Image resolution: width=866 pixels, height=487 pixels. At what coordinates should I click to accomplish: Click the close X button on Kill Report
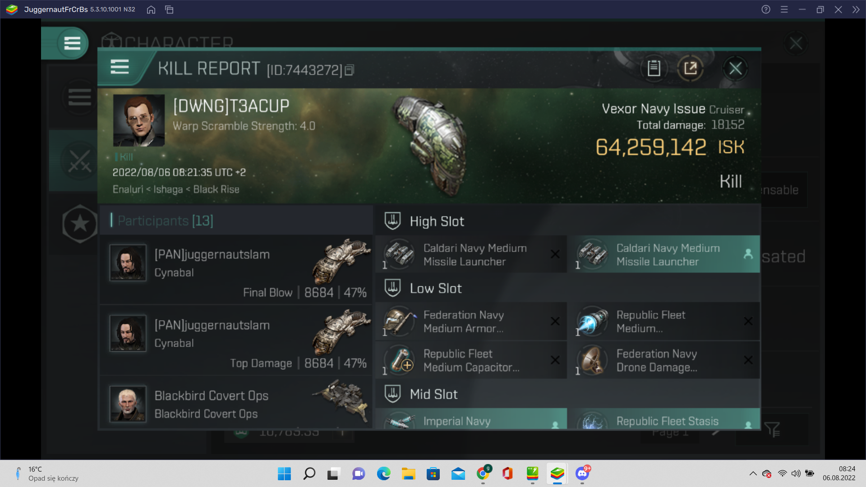(736, 68)
